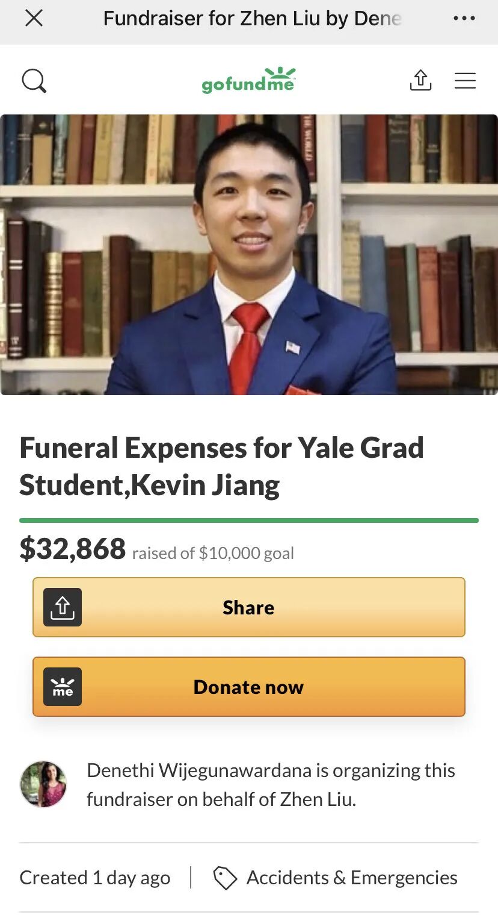Click the fundraiser title heading
The image size is (498, 915).
click(221, 466)
